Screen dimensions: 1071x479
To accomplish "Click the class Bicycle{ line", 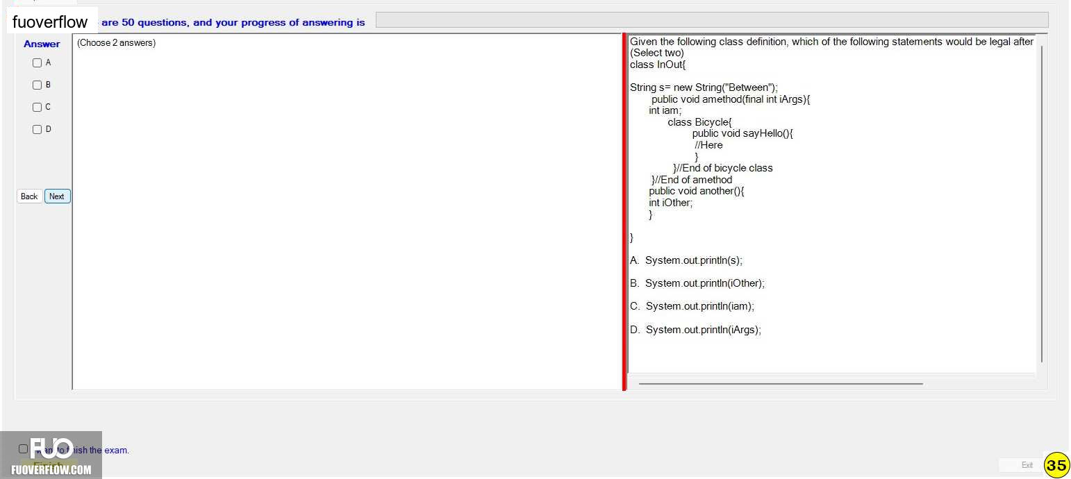I will [700, 122].
